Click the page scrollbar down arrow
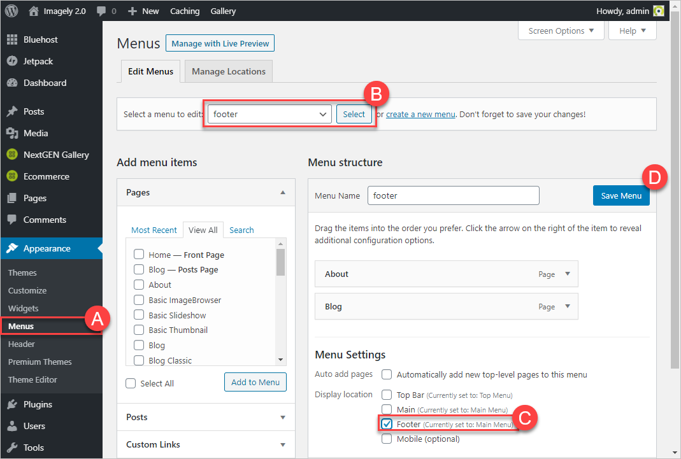 pyautogui.click(x=675, y=453)
